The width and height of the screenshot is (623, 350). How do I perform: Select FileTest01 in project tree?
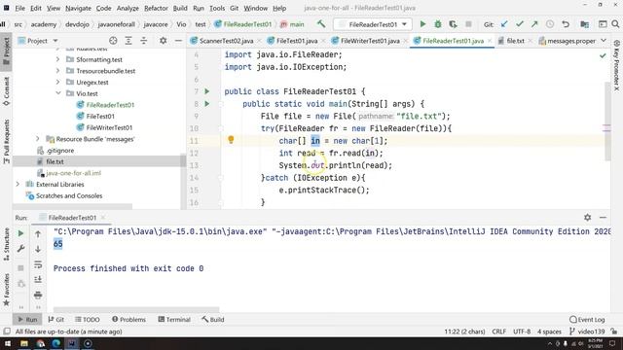click(x=100, y=117)
